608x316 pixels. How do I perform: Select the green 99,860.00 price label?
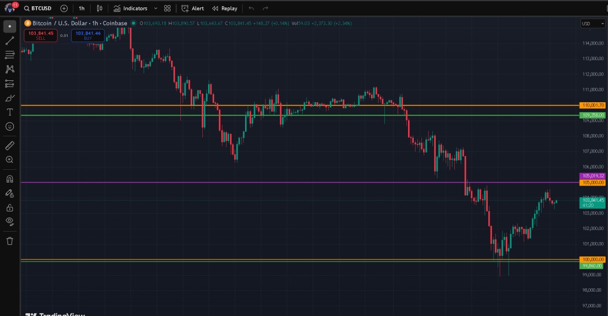(x=592, y=266)
